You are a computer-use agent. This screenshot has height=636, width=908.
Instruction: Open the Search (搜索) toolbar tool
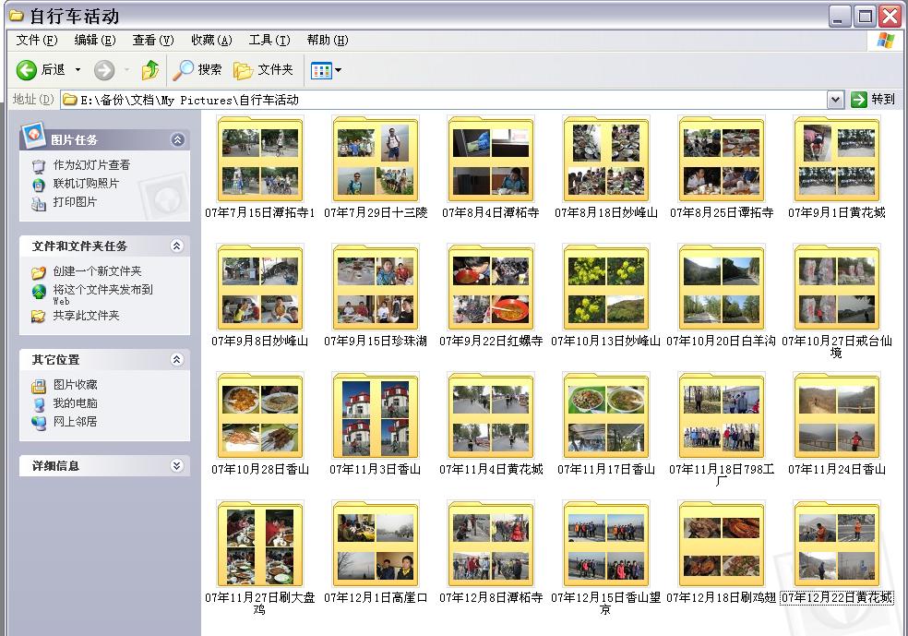pyautogui.click(x=199, y=70)
